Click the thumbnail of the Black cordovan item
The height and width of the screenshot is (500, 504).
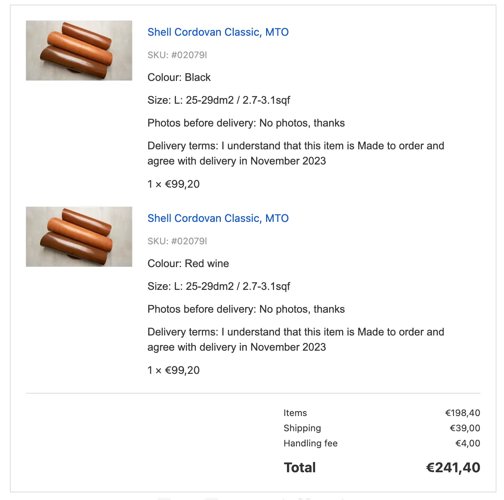point(79,51)
